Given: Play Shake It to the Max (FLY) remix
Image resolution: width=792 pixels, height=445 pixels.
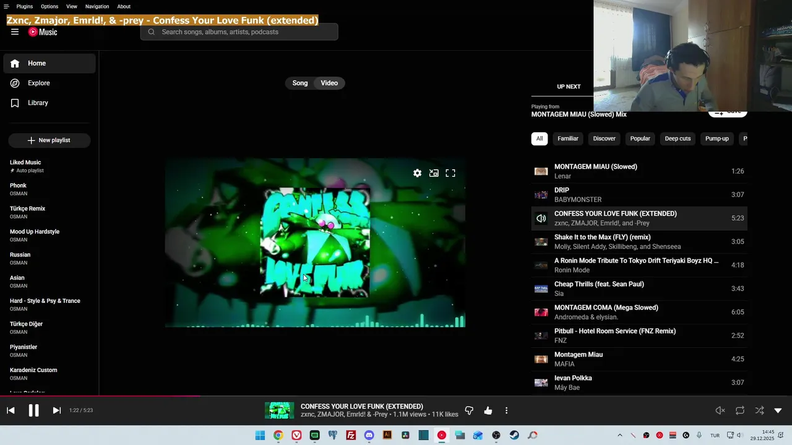Looking at the screenshot, I should pyautogui.click(x=639, y=242).
